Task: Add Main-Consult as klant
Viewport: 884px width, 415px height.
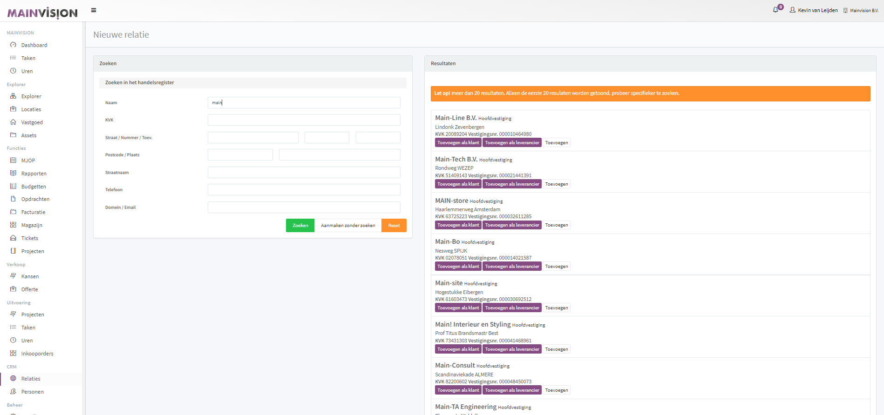Action: coord(458,390)
